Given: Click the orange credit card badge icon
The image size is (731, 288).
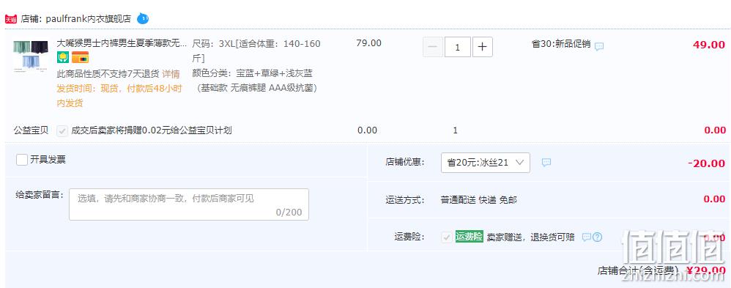Looking at the screenshot, I should point(80,58).
